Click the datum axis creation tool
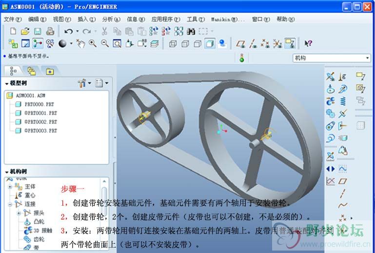The width and height of the screenshot is (375, 253). click(342, 193)
